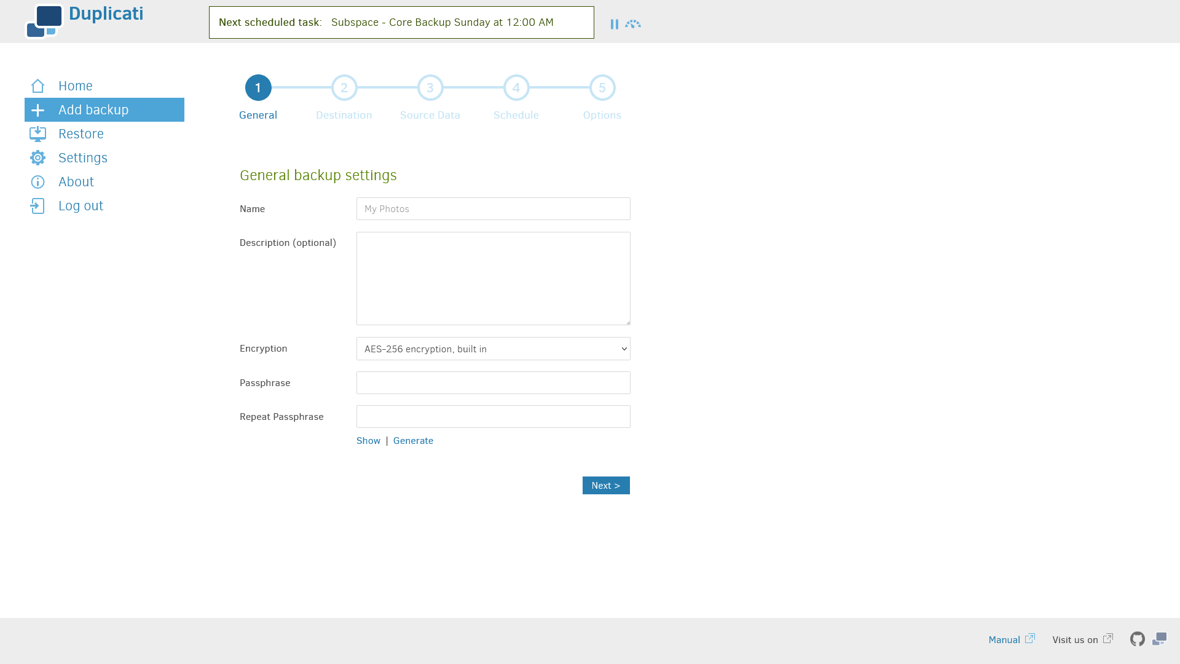Click the Log out door icon
1180x664 pixels.
37,206
